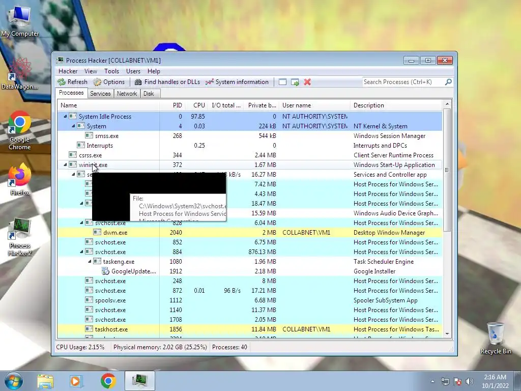Click CPU Usage in status bar
The image size is (521, 391).
(80, 347)
